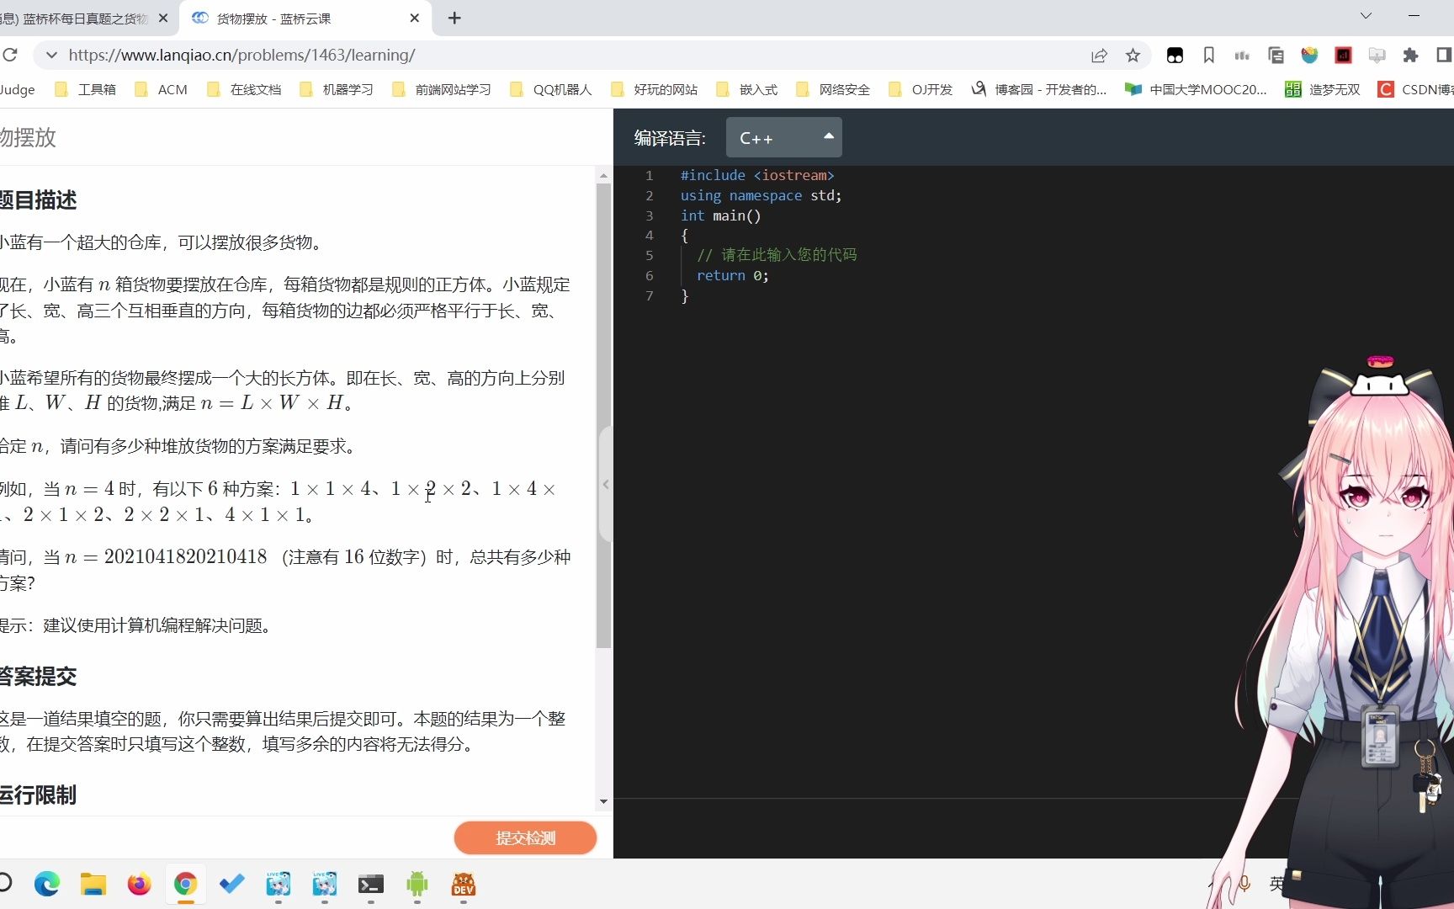Collapse the problem panel with the divider arrow

click(605, 485)
